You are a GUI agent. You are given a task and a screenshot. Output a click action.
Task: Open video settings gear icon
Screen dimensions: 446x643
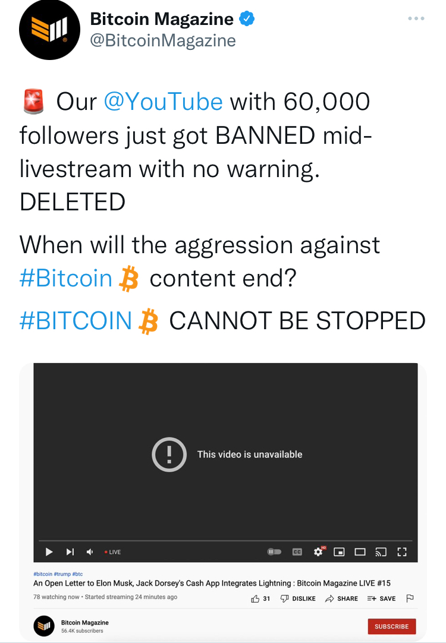tap(318, 552)
